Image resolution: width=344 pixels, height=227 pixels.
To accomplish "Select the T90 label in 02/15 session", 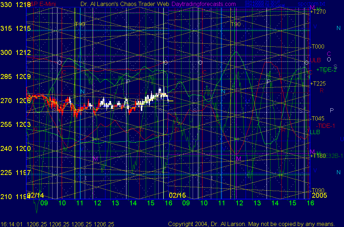I will coord(236,24).
